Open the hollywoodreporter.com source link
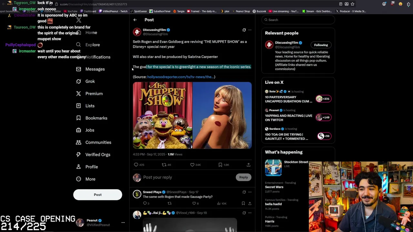Image resolution: width=413 pixels, height=232 pixels. coord(180,77)
